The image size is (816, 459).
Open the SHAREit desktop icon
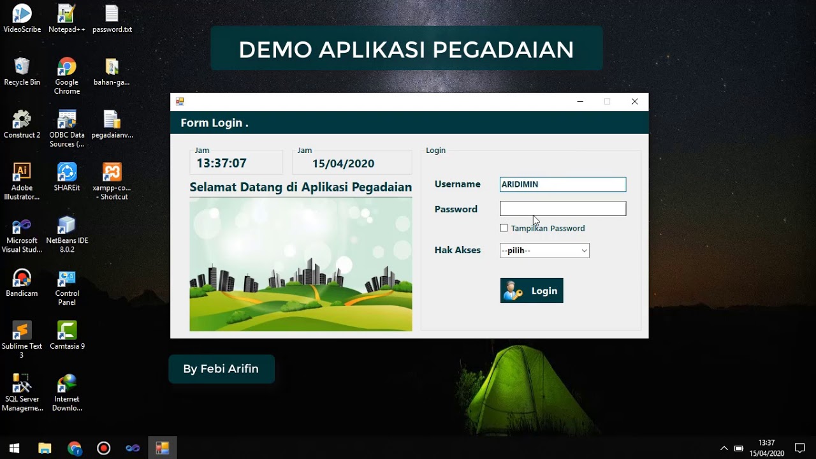click(67, 177)
